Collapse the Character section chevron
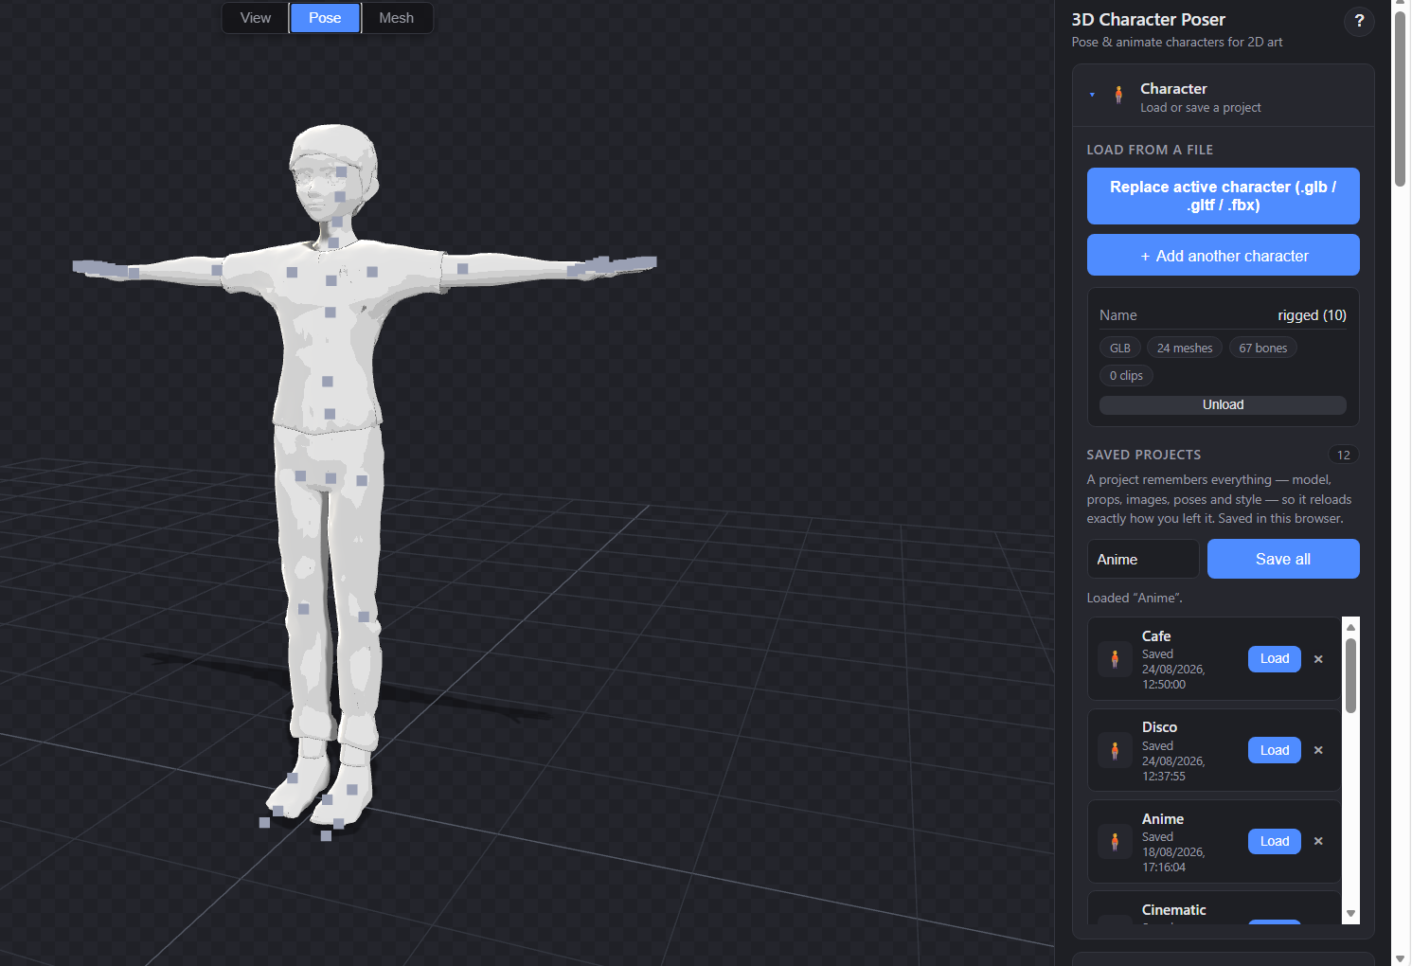Screen dimensions: 1412x966 click(x=1092, y=95)
